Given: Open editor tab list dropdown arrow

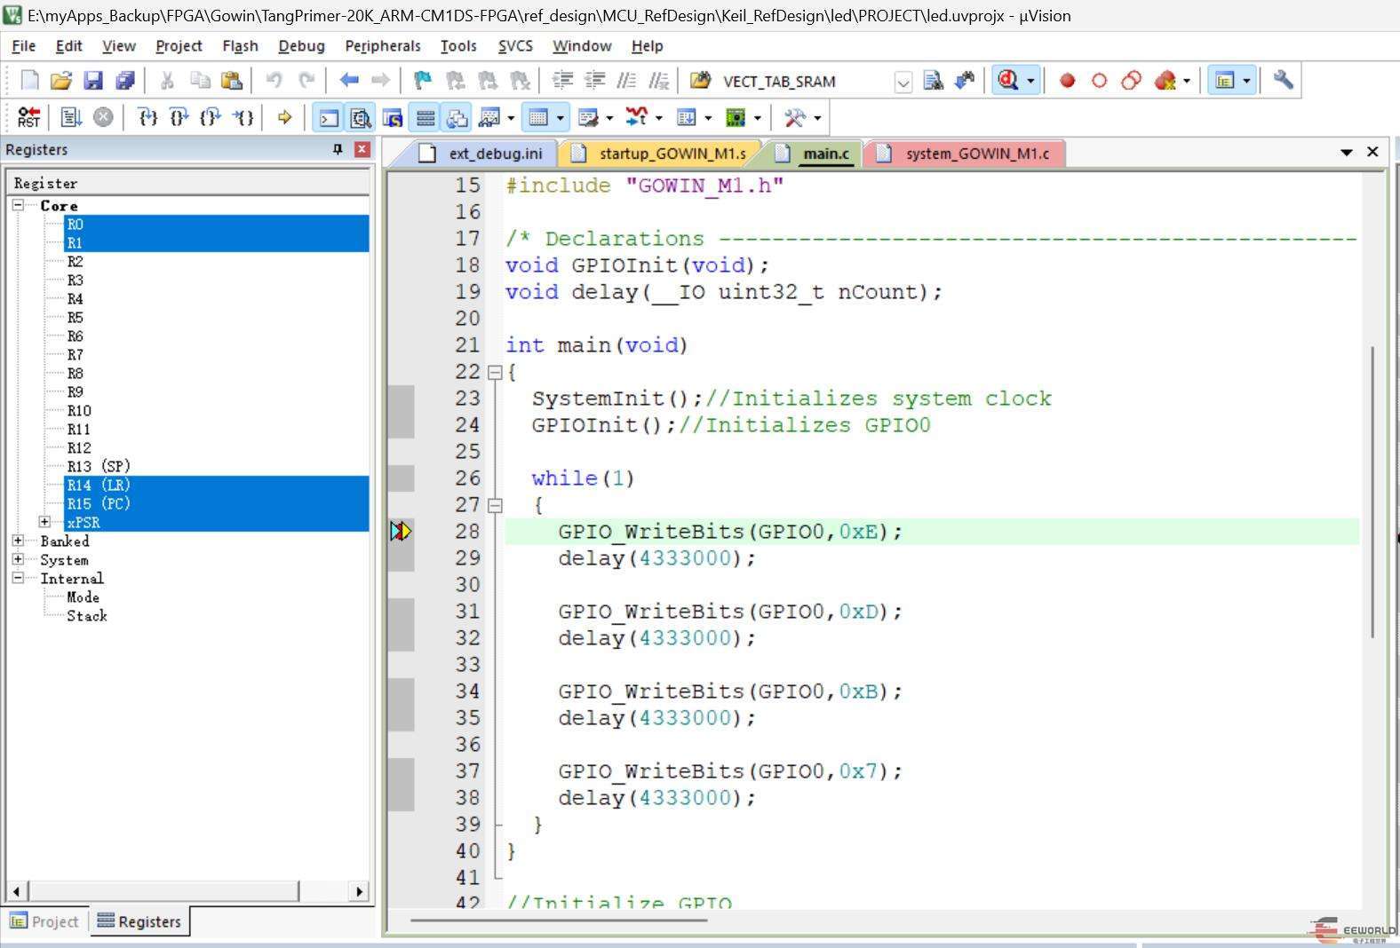Looking at the screenshot, I should click(x=1347, y=153).
